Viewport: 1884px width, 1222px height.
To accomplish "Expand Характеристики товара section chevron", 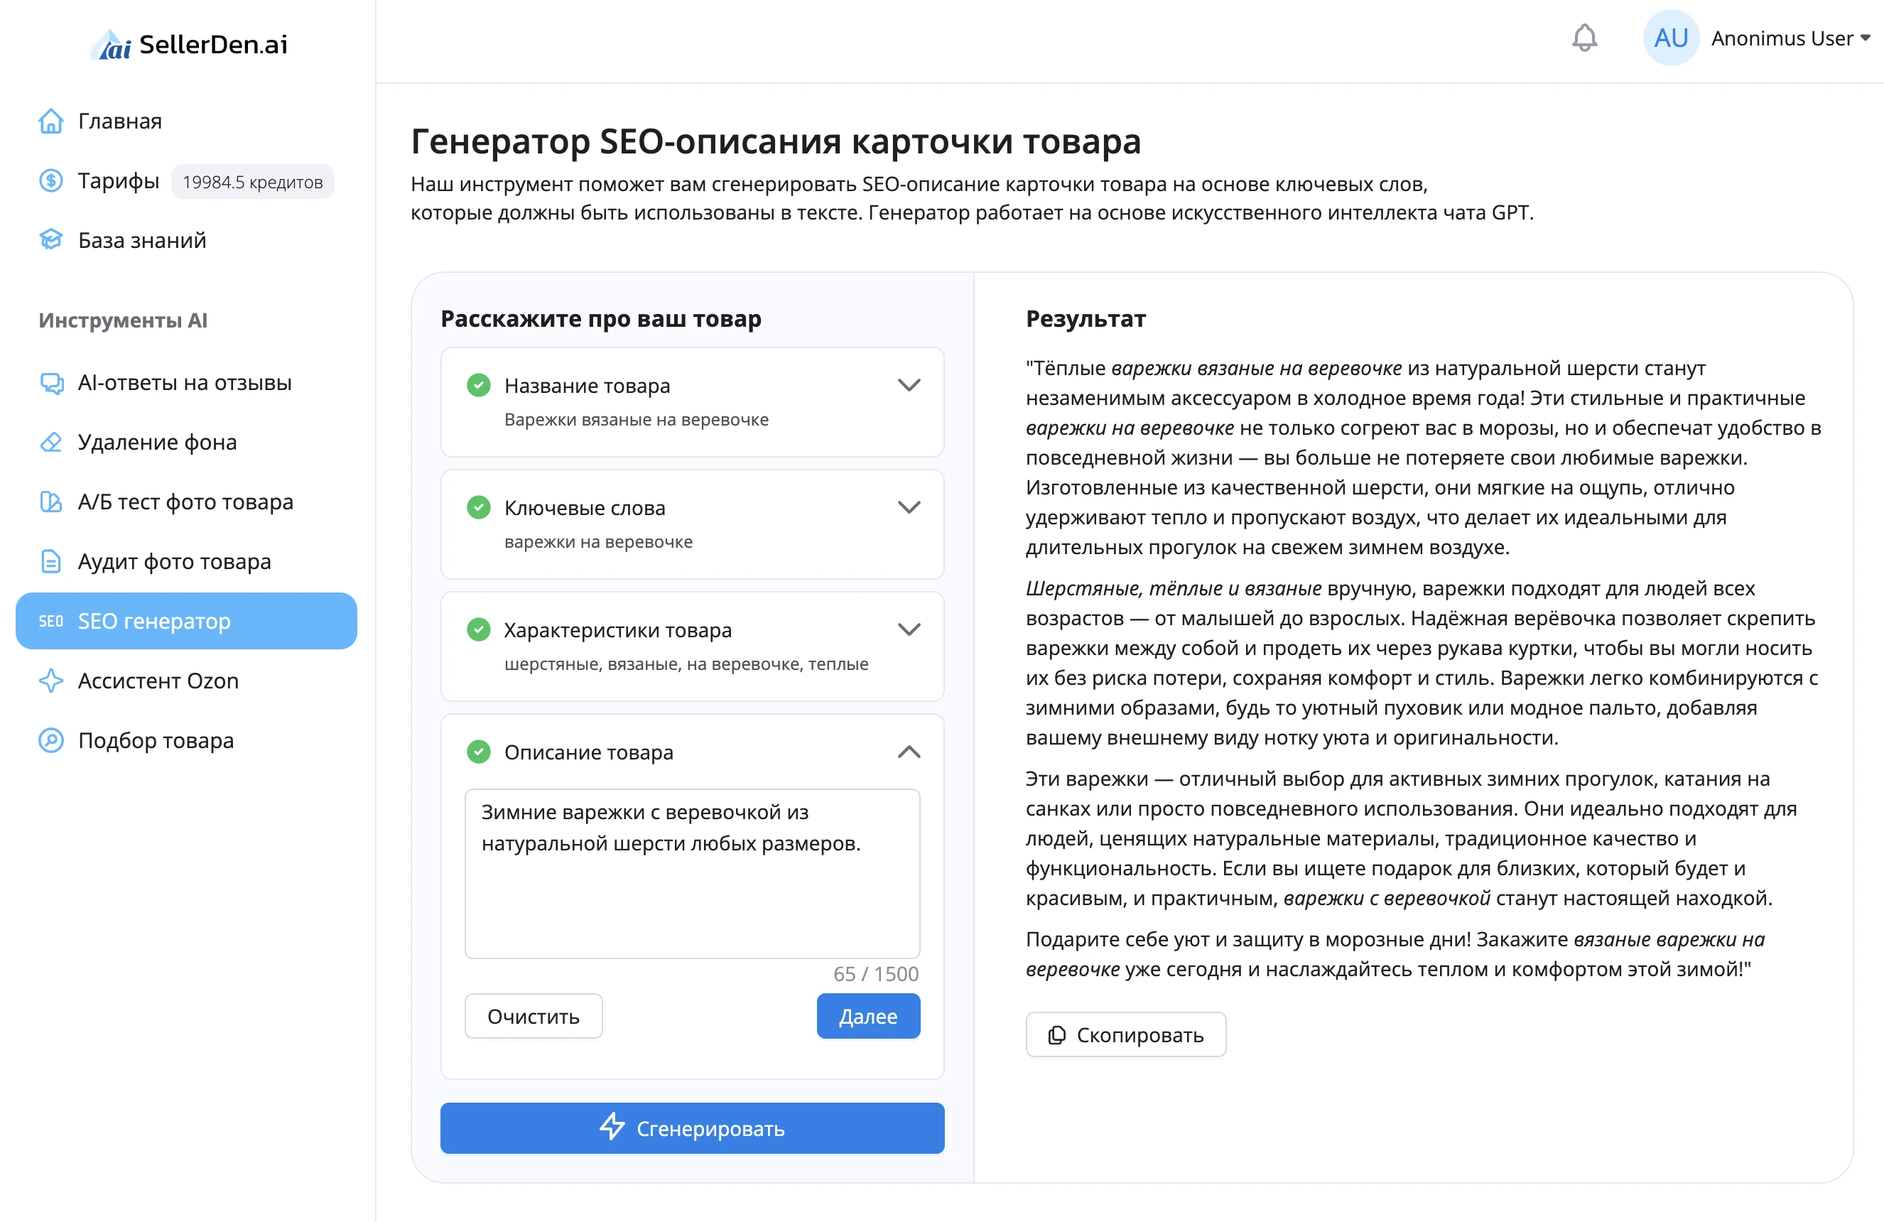I will click(x=909, y=630).
